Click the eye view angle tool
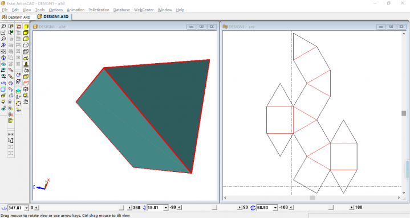The image size is (410, 218). click(x=3, y=64)
